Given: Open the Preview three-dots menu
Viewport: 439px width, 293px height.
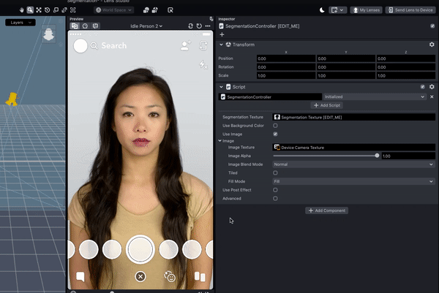Looking at the screenshot, I should [x=208, y=26].
